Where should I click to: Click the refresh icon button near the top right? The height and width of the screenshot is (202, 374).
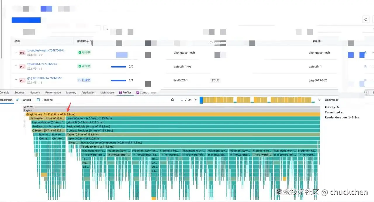point(366,19)
